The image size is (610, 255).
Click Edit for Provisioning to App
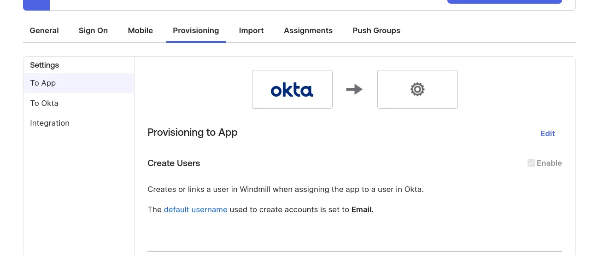click(x=547, y=133)
